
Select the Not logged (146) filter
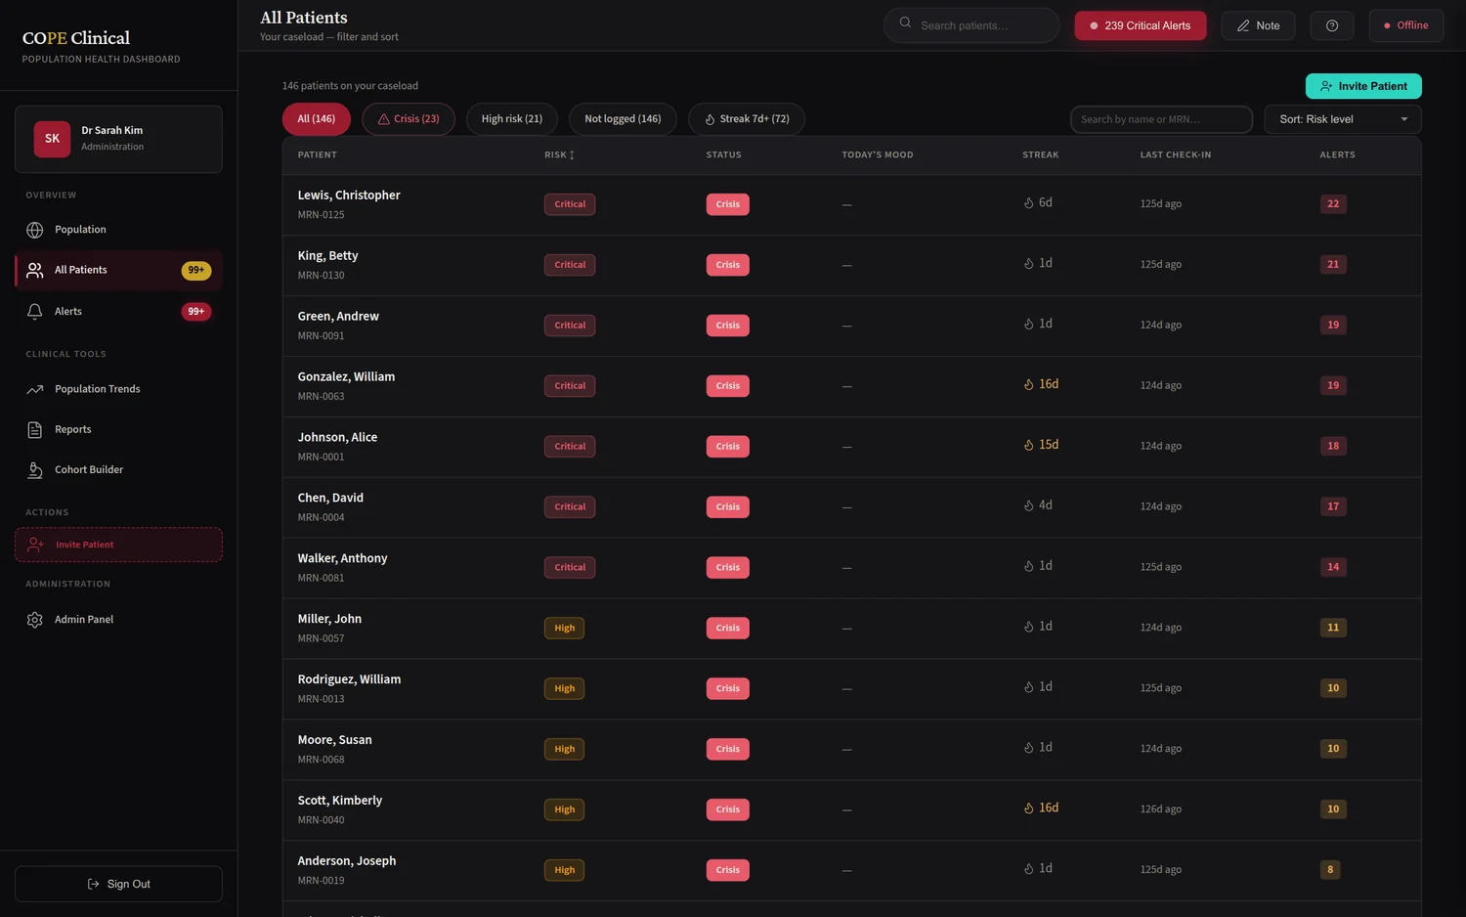click(x=623, y=119)
